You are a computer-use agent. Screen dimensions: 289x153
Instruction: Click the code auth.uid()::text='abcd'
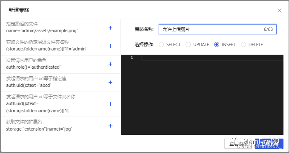click(x=29, y=85)
